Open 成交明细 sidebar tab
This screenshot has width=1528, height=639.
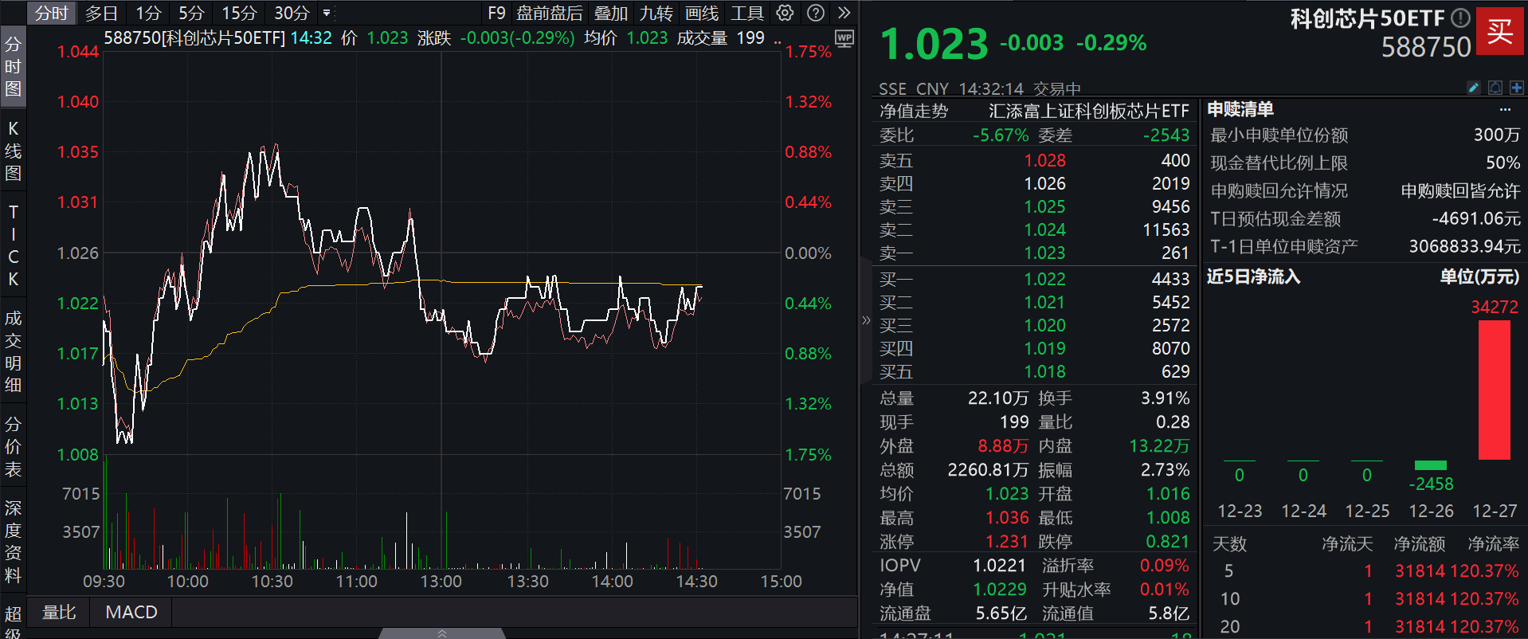coord(13,351)
